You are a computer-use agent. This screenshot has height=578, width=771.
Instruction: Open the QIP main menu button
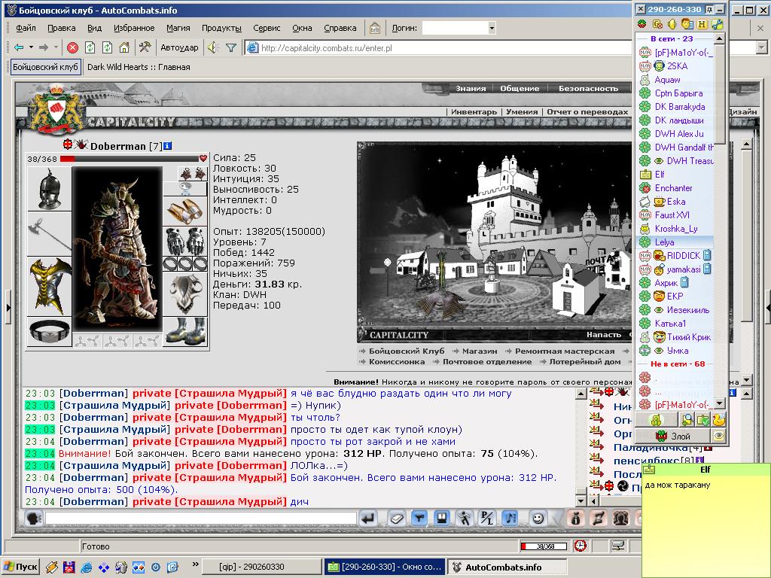pyautogui.click(x=657, y=420)
